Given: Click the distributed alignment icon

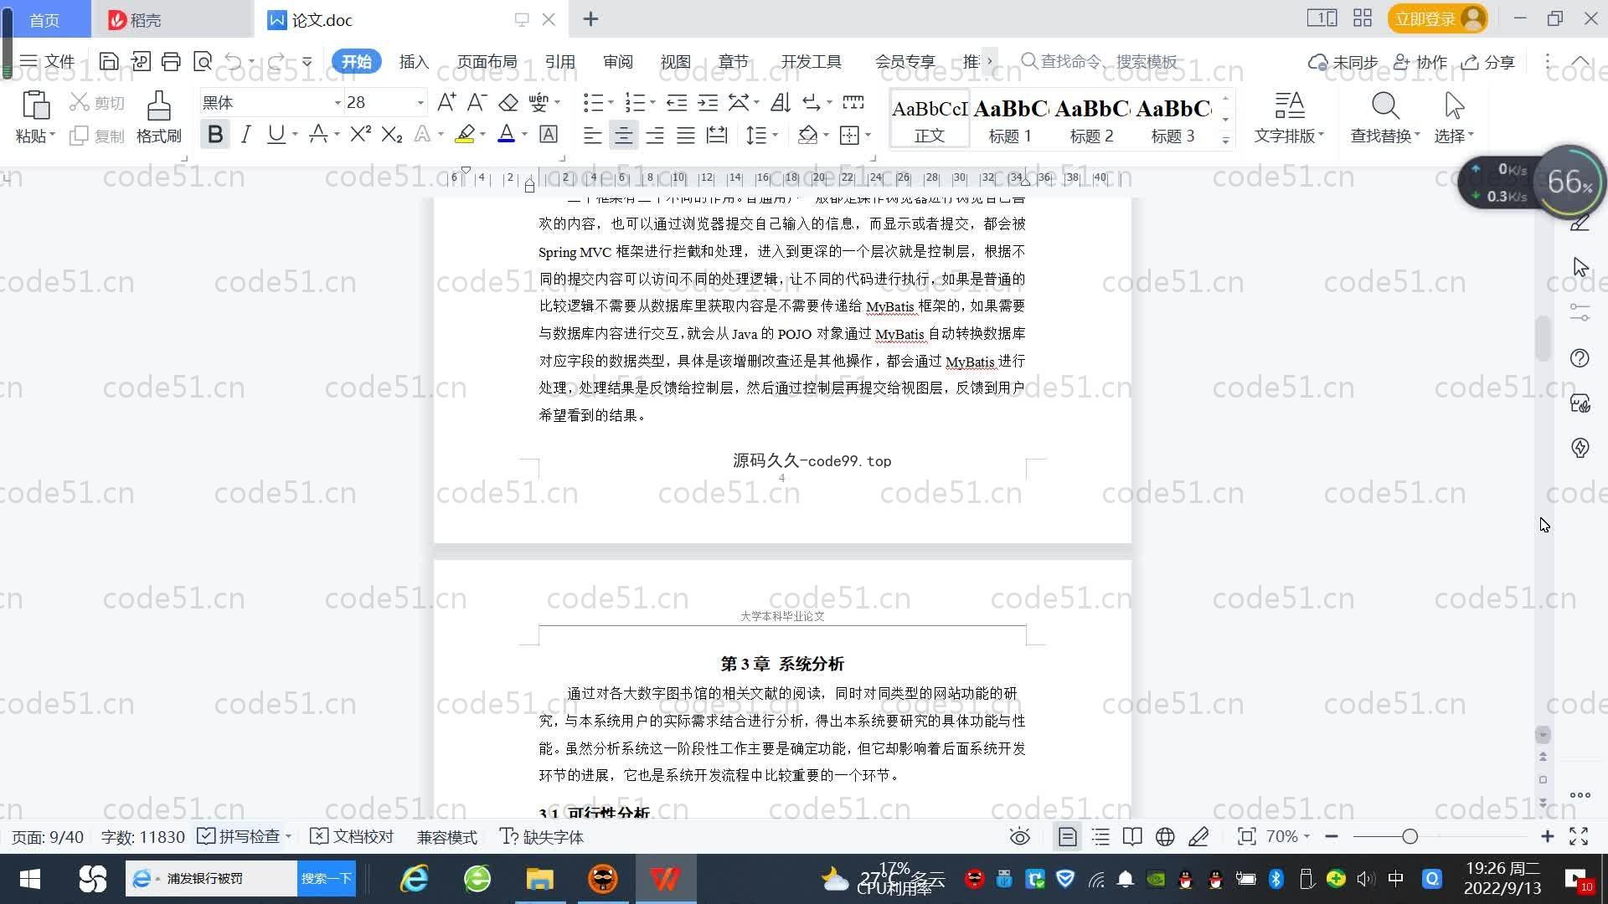Looking at the screenshot, I should tap(717, 135).
